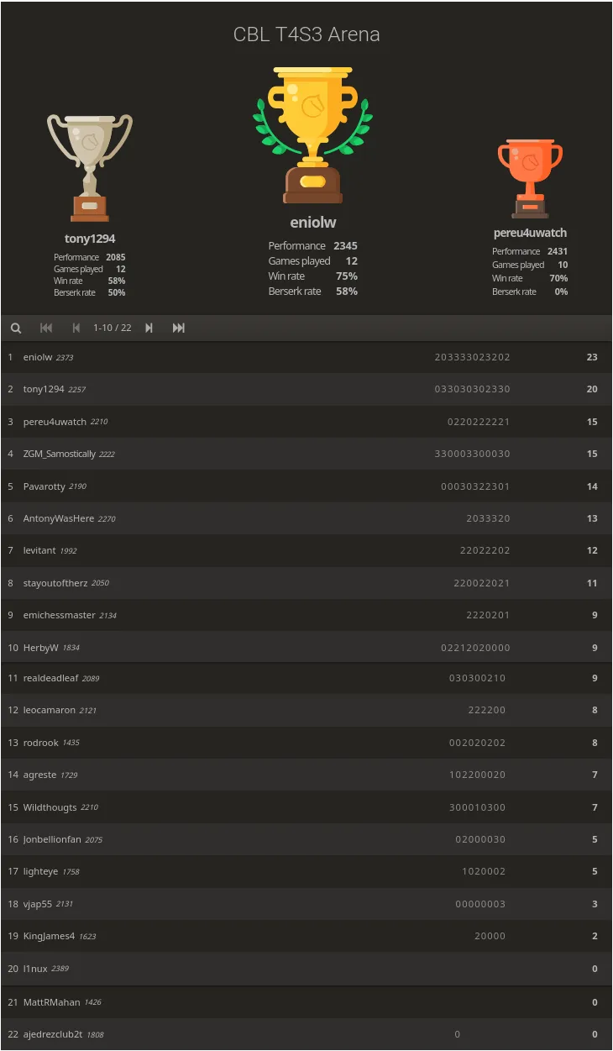Open tony1294 podium player name

90,239
